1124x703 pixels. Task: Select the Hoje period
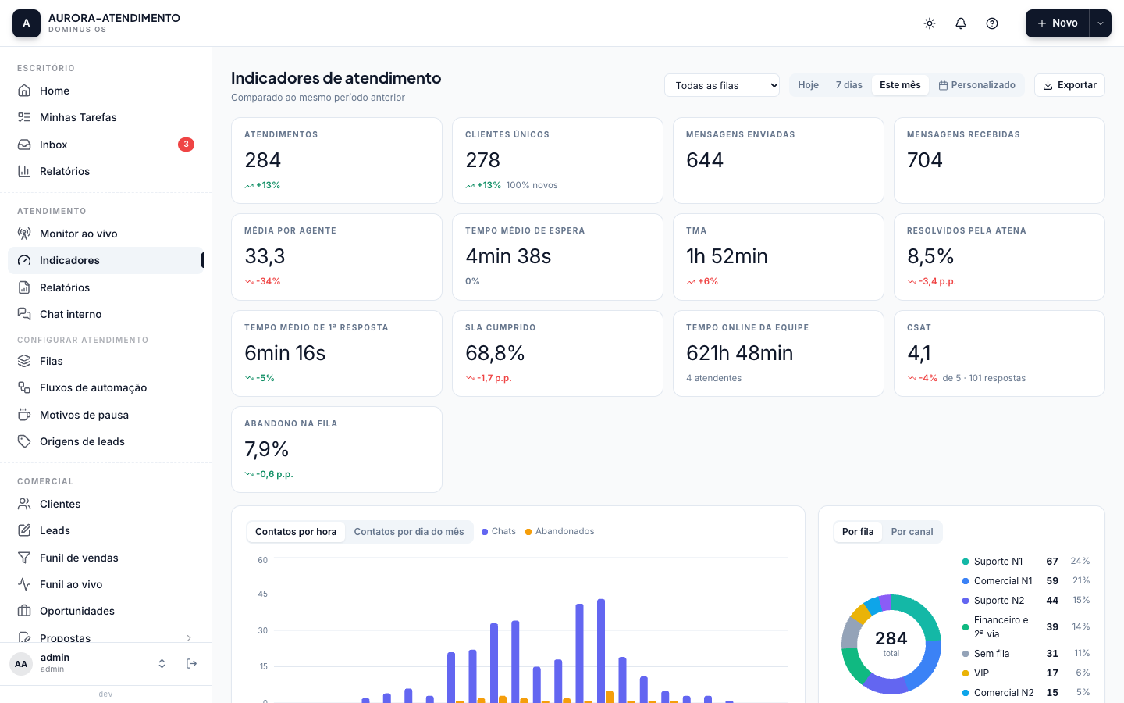(808, 85)
